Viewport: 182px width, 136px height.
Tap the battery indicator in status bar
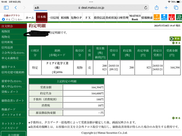[x=179, y=2]
